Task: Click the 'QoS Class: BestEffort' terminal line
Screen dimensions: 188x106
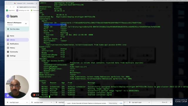Action: tap(60, 73)
